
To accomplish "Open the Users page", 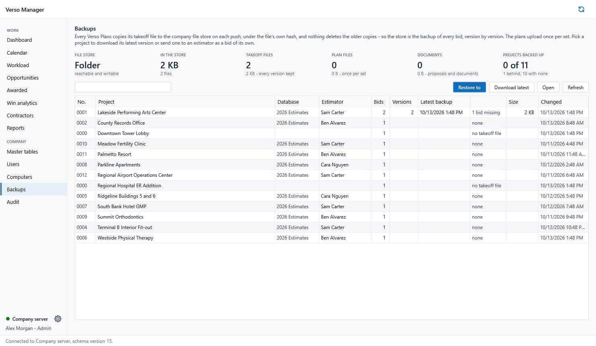I will pyautogui.click(x=33, y=164).
